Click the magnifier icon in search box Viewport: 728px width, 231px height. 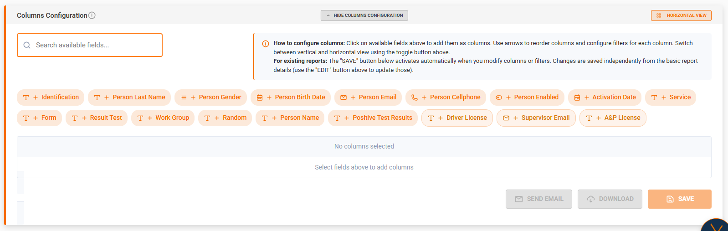27,45
